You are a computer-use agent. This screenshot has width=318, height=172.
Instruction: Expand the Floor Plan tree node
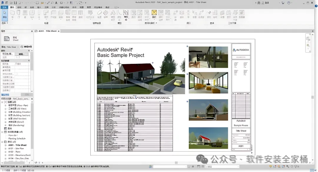pos(6,105)
